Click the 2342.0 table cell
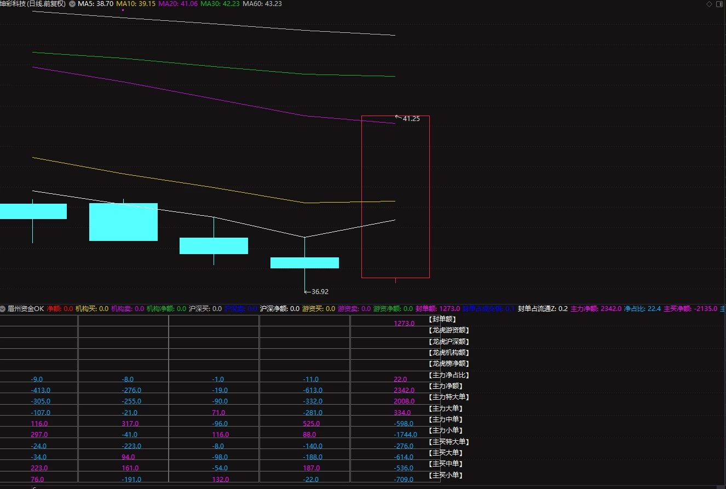Screen dimensions: 726x489 [404, 390]
